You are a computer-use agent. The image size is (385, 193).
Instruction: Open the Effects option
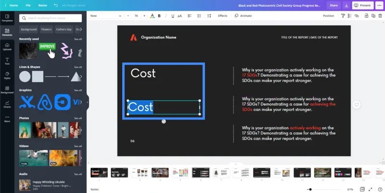pyautogui.click(x=223, y=16)
